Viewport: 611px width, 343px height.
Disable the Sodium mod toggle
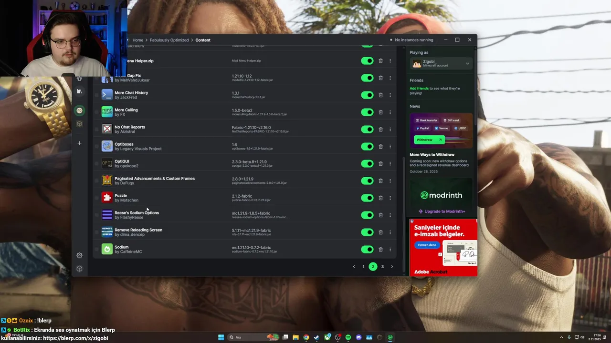pos(367,249)
